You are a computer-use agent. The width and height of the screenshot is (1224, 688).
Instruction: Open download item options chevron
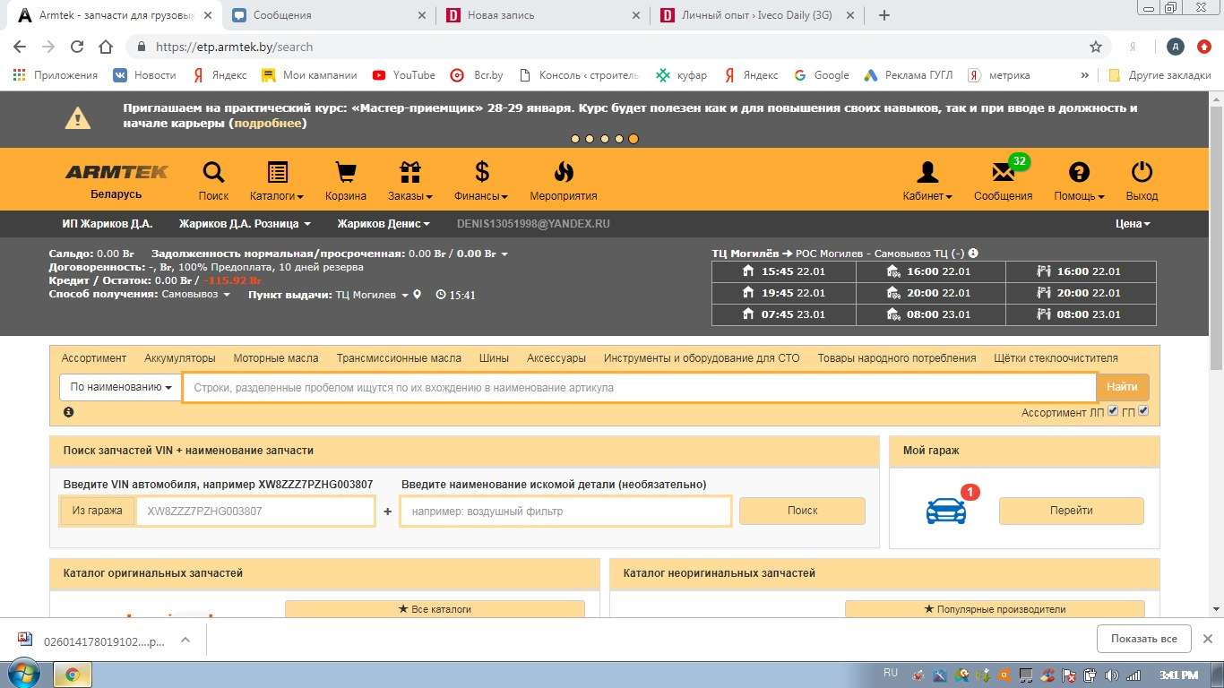click(x=185, y=640)
